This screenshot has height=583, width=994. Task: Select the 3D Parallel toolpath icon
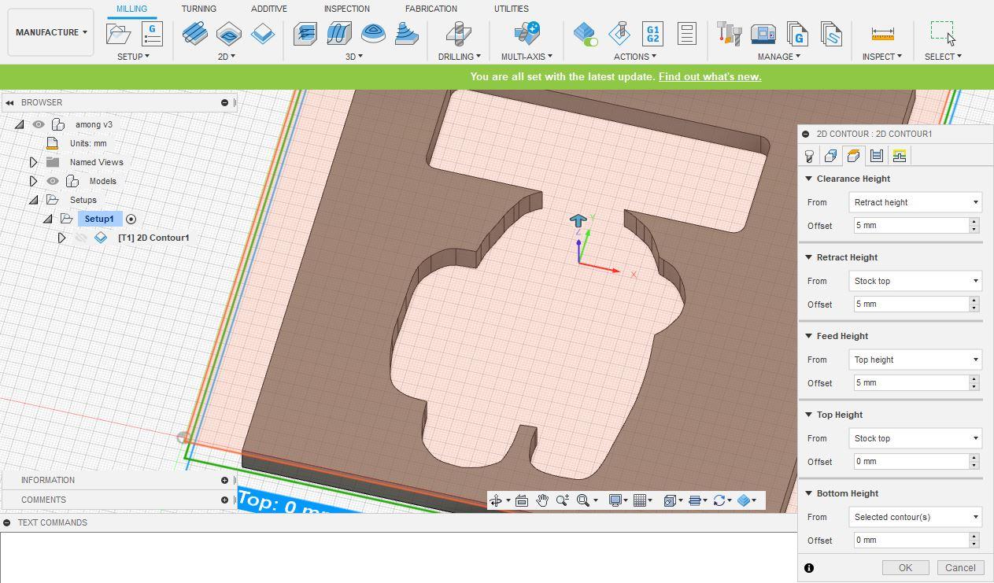(x=373, y=33)
